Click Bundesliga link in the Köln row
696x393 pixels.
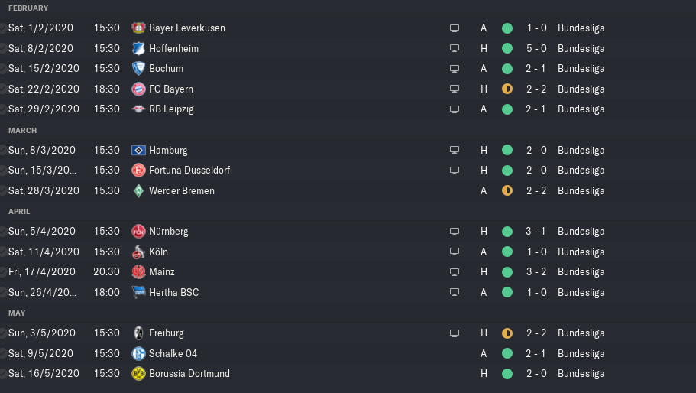(x=581, y=252)
